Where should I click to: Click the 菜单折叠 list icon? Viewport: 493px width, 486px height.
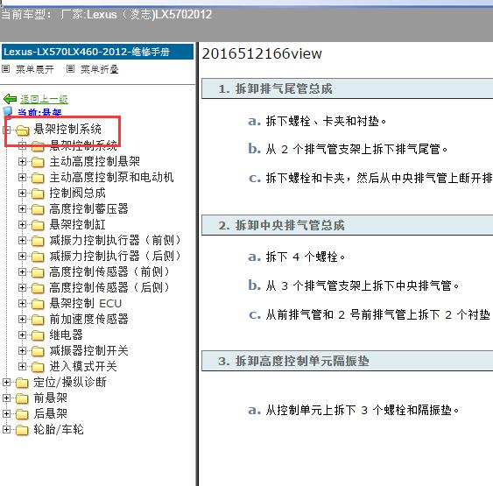tap(70, 69)
